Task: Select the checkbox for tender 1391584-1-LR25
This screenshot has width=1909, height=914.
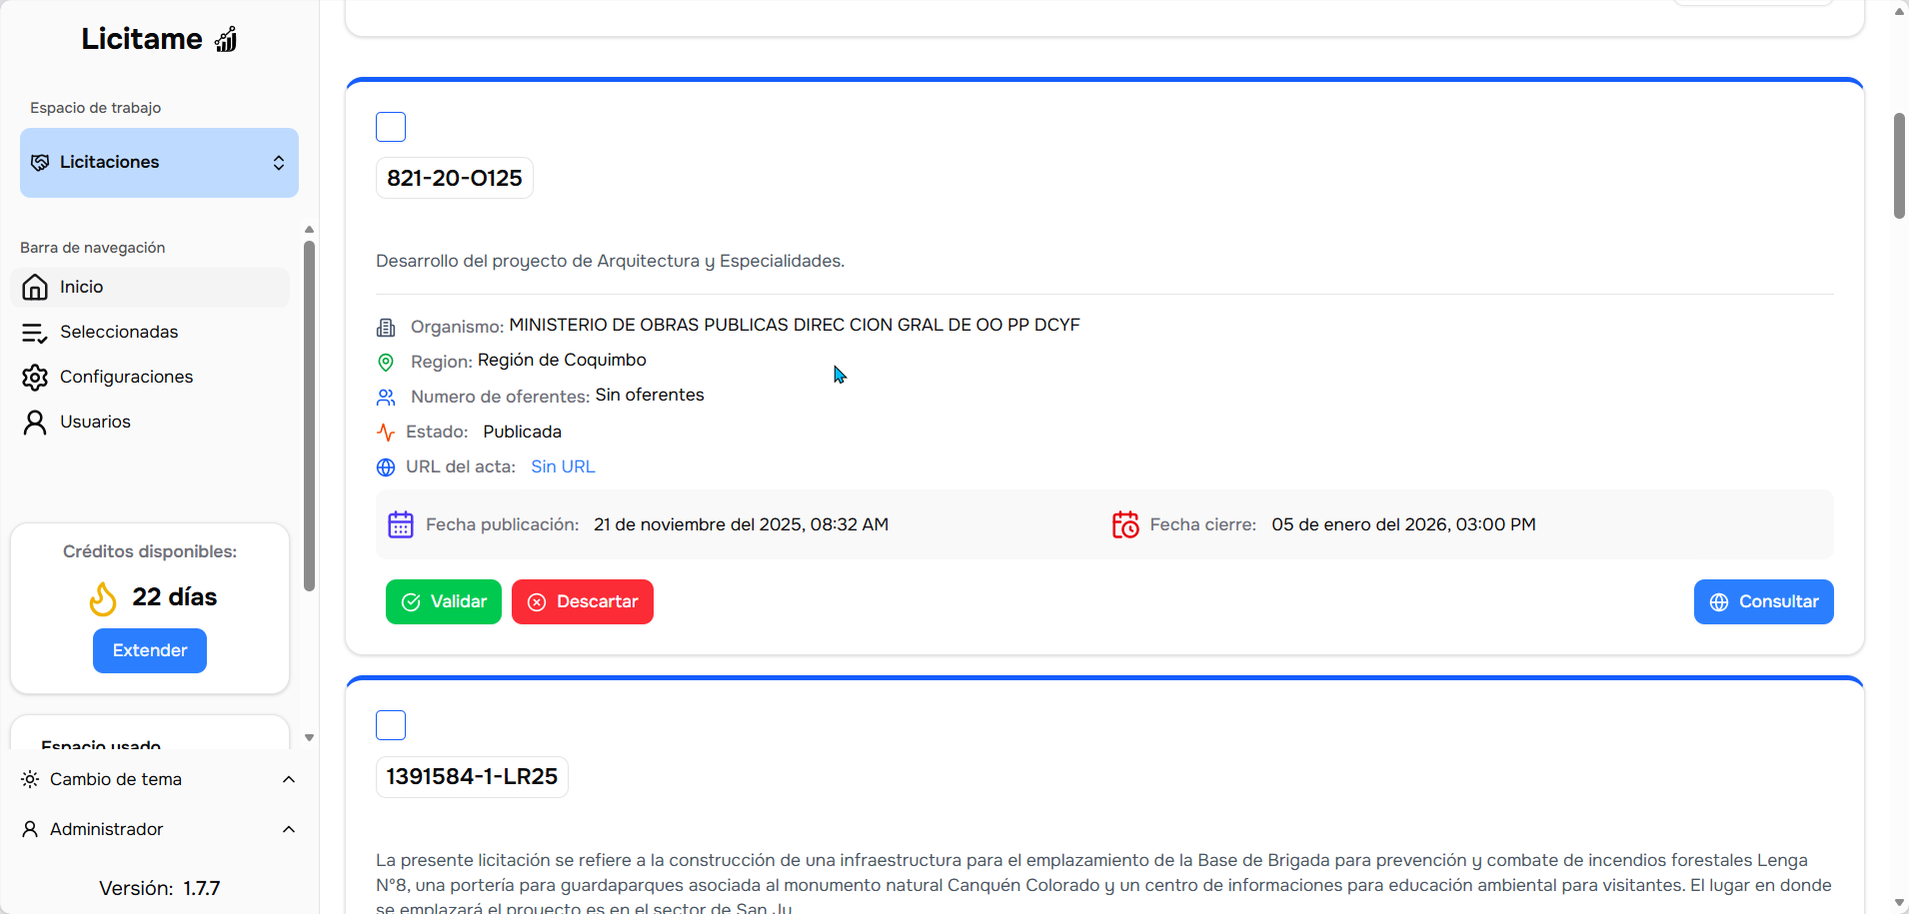Action: click(391, 725)
